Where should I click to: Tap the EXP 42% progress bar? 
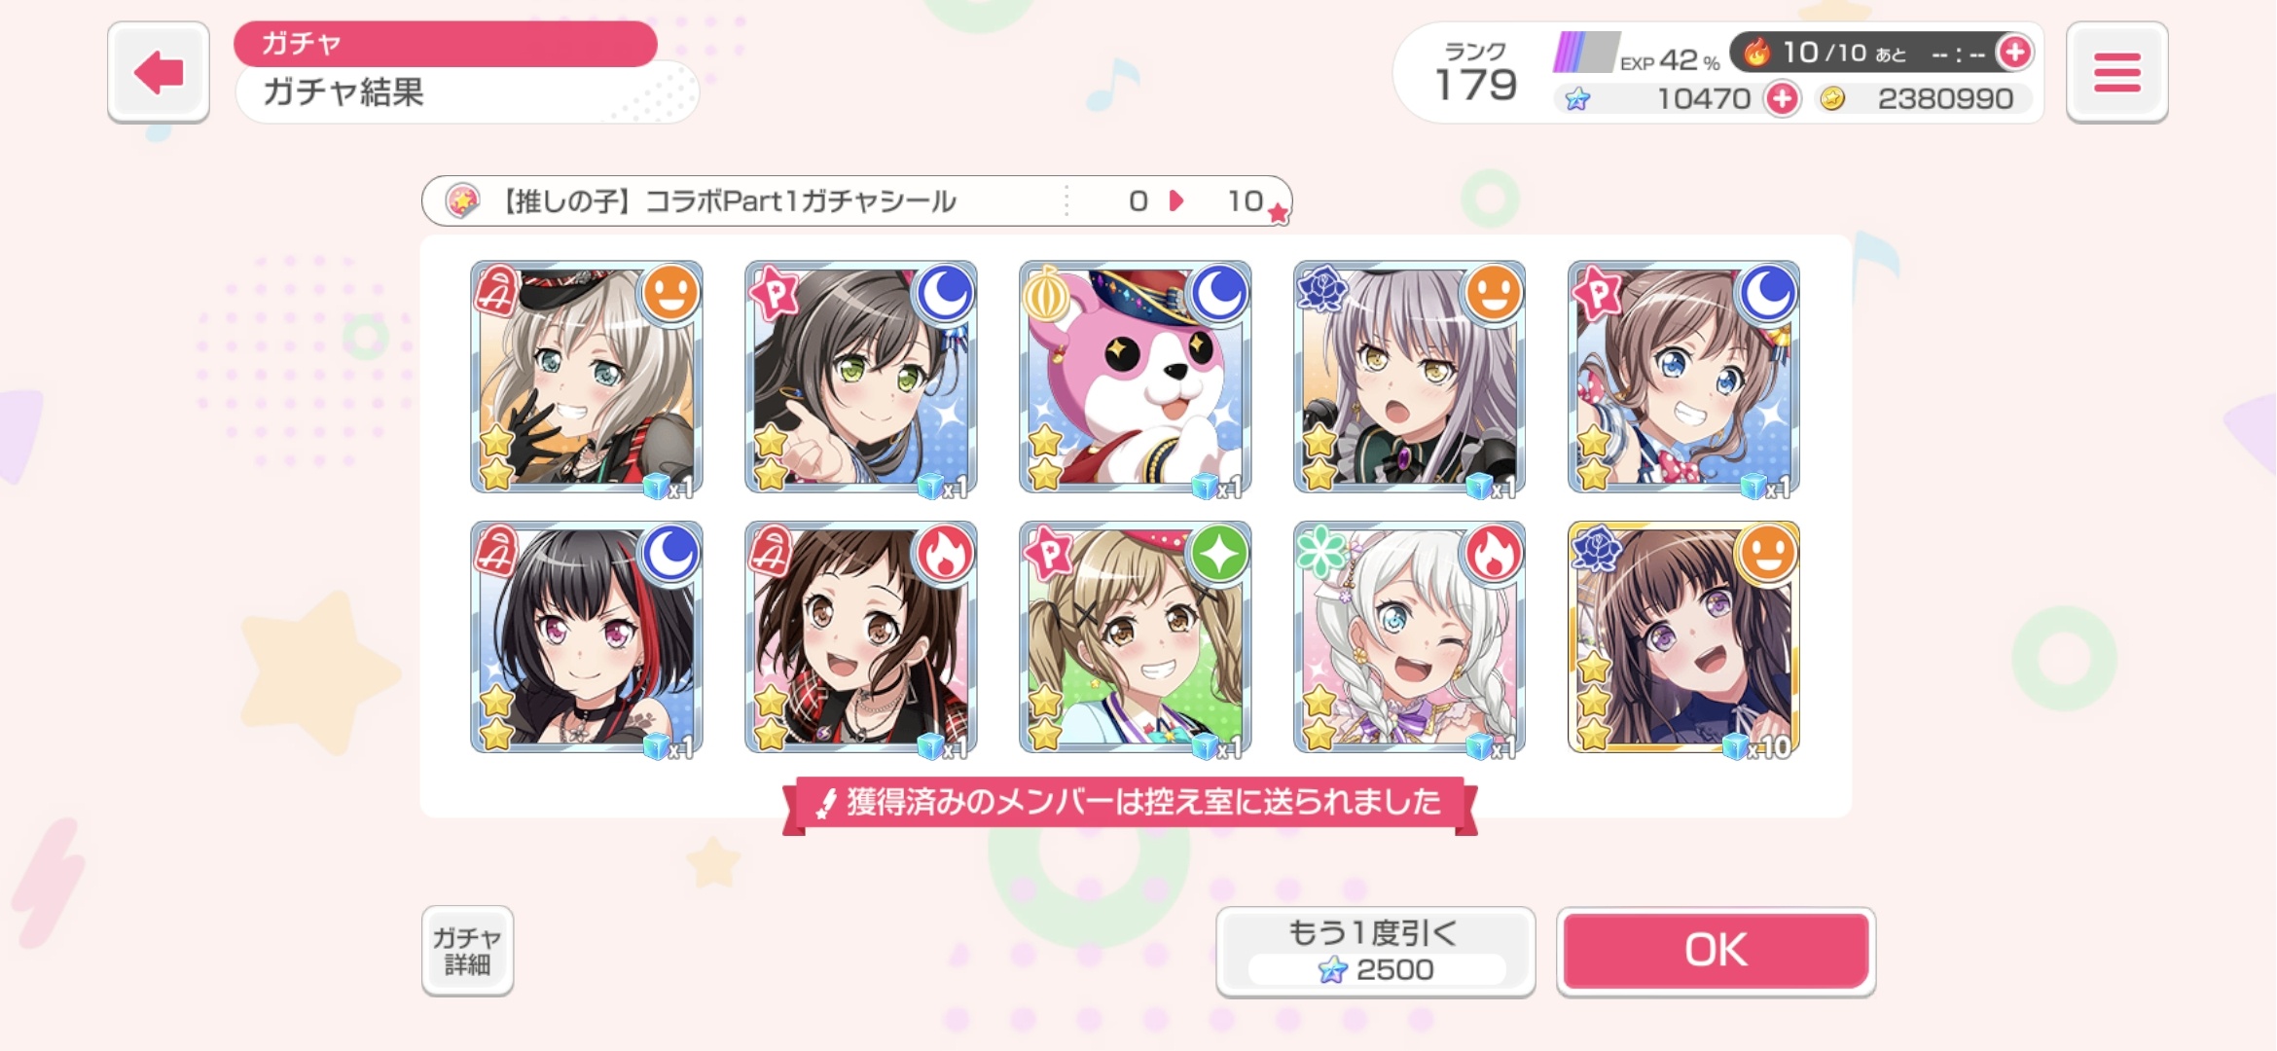coord(1585,52)
